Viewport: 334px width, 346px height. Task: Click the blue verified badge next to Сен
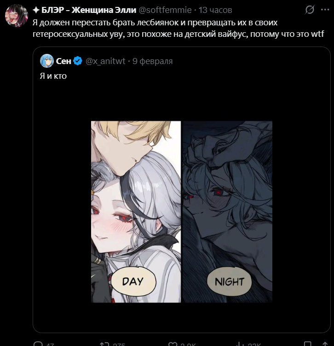coord(78,61)
